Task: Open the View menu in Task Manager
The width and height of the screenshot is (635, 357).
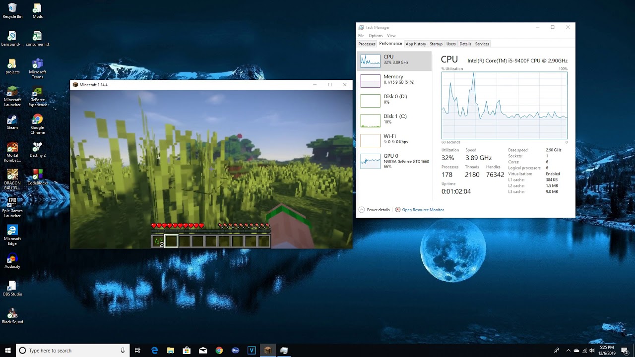Action: 391,36
